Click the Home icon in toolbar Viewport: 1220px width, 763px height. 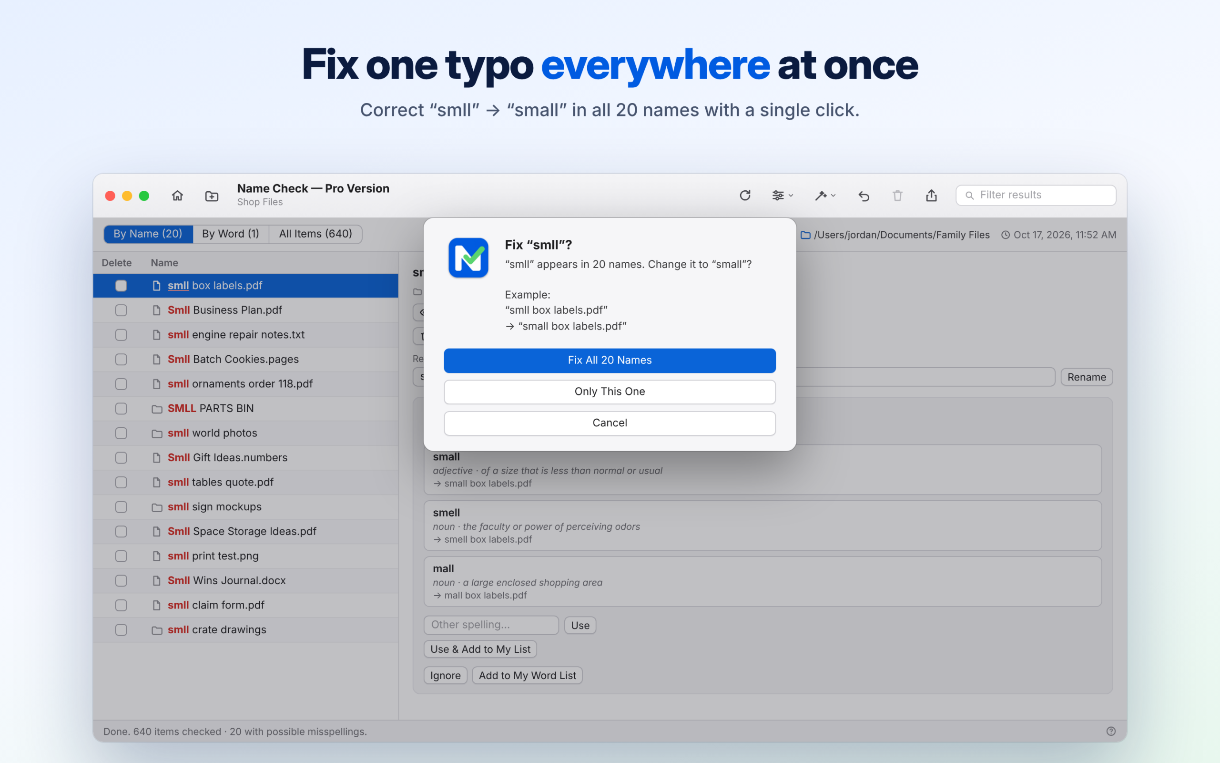(177, 196)
